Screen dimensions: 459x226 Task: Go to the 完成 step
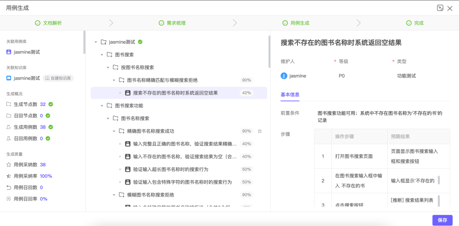(x=415, y=23)
